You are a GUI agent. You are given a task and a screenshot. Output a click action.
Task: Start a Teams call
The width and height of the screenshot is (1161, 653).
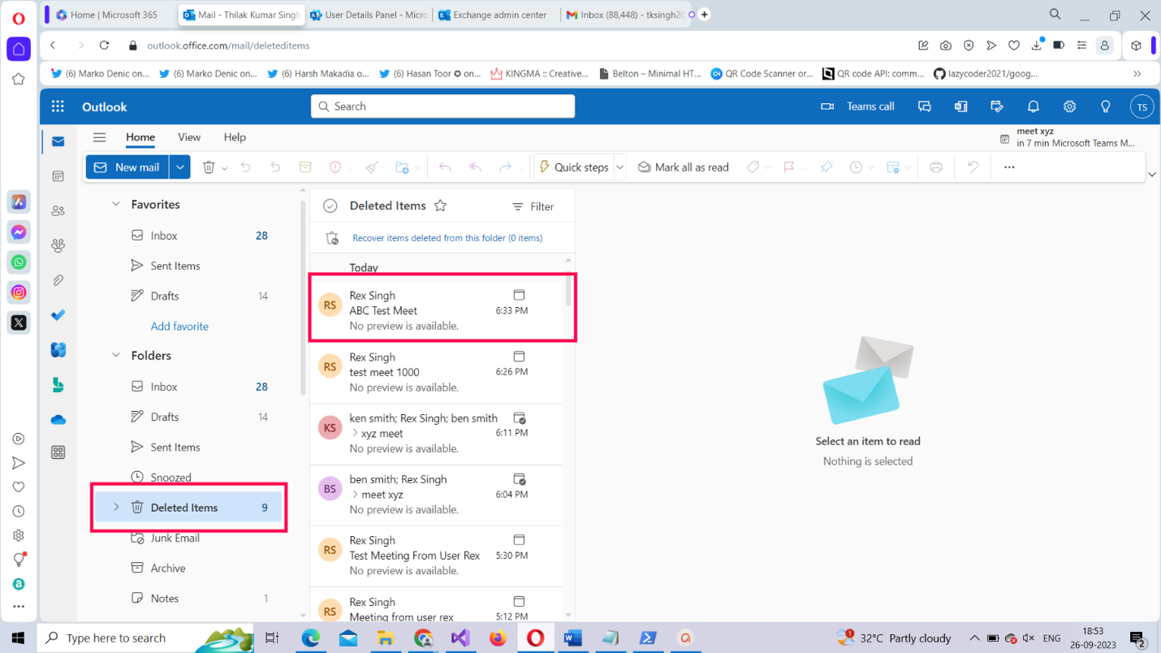pyautogui.click(x=858, y=106)
